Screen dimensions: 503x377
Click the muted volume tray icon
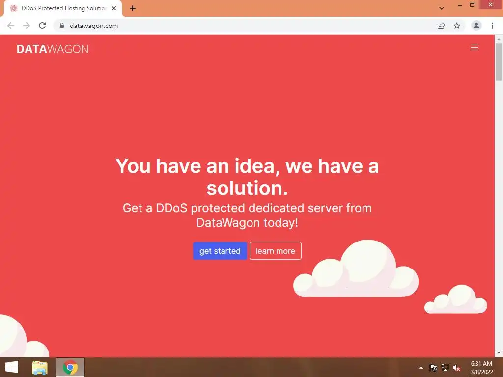click(457, 368)
